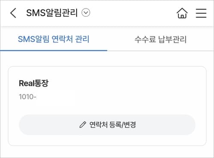
Task: Select the account number starting with 1010-
Action: pos(28,97)
